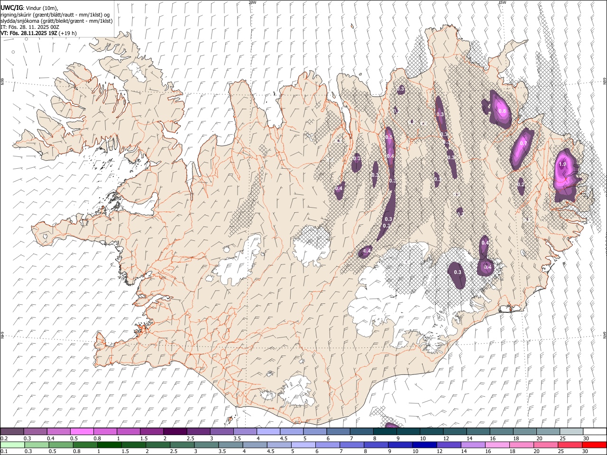Click the 0.8 snowfall value on the map
The height and width of the screenshot is (455, 607).
(x=502, y=111)
